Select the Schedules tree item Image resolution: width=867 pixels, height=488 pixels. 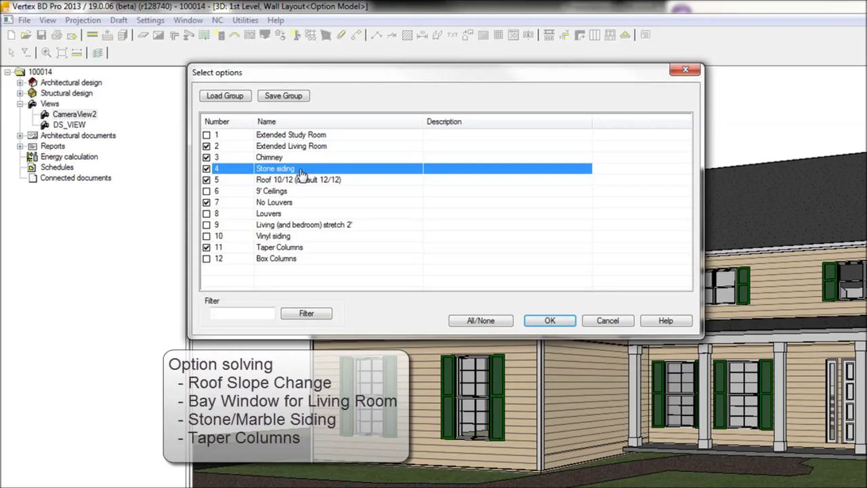point(57,167)
